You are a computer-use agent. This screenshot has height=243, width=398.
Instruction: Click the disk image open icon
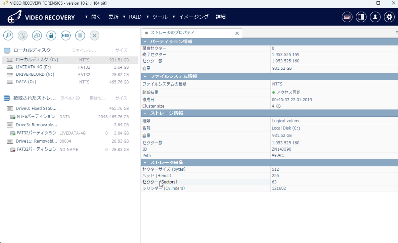click(37, 36)
